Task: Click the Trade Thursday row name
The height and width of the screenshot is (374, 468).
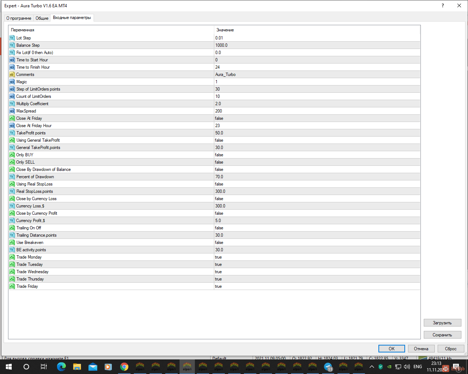Action: tap(30, 279)
